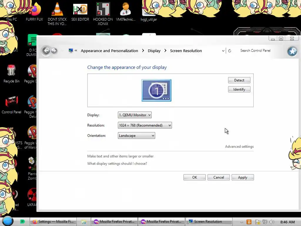Expand hidden breadcrumb levels with double chevron
The image size is (301, 226).
click(76, 51)
